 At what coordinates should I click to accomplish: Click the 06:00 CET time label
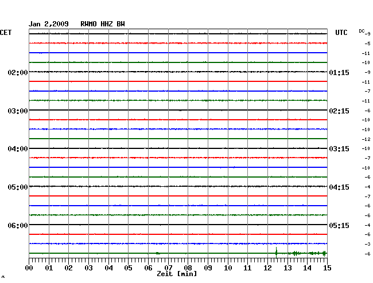click(18, 225)
